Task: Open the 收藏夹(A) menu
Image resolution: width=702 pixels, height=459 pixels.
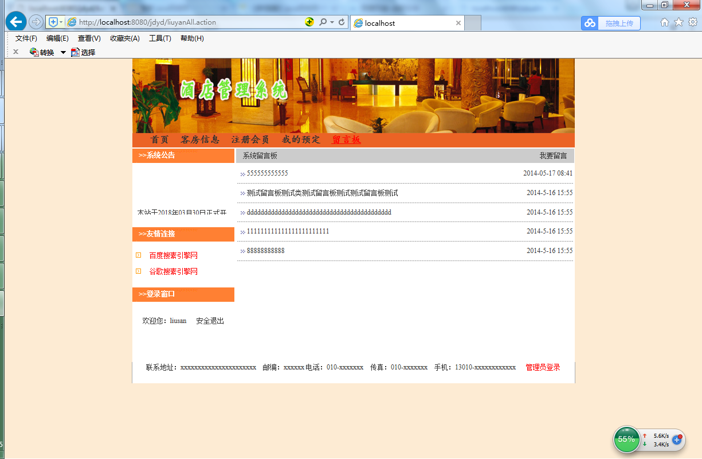Action: pos(125,38)
